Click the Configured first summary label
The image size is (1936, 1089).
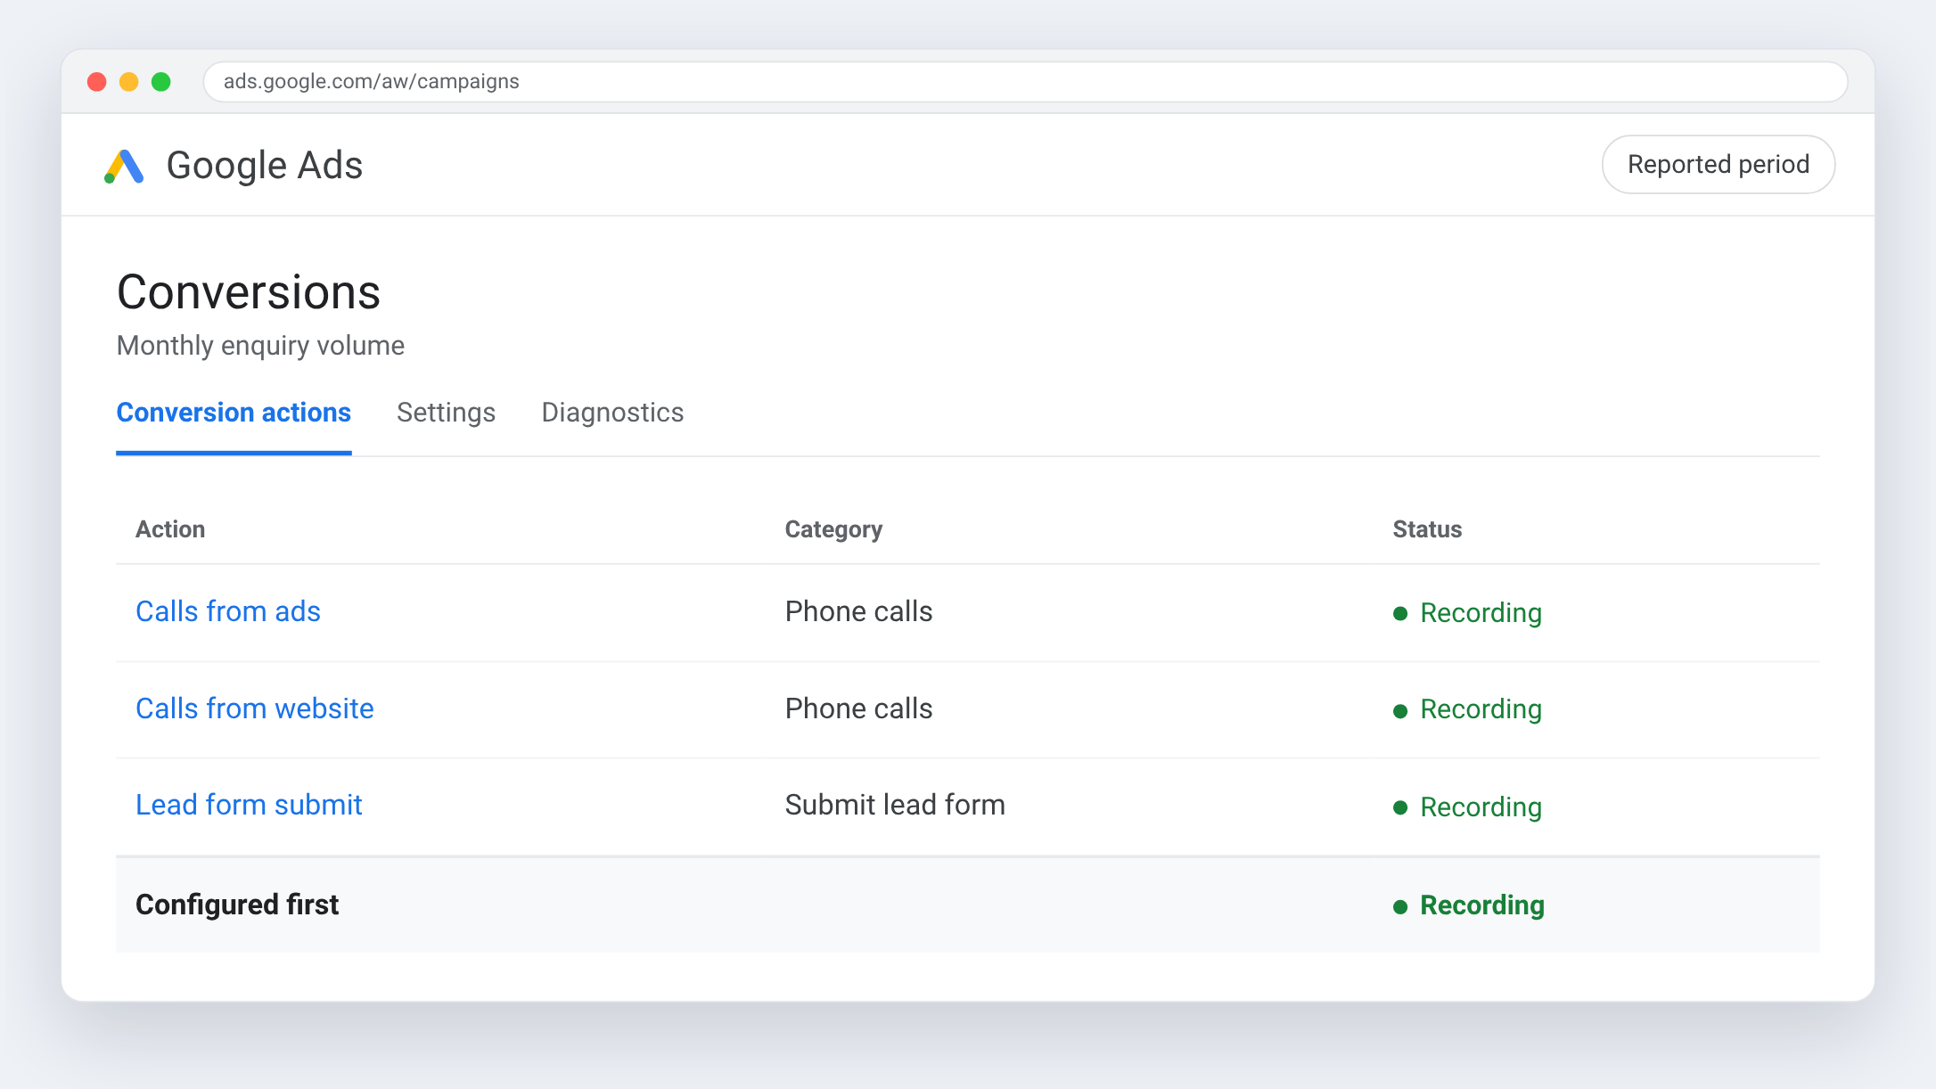point(237,905)
